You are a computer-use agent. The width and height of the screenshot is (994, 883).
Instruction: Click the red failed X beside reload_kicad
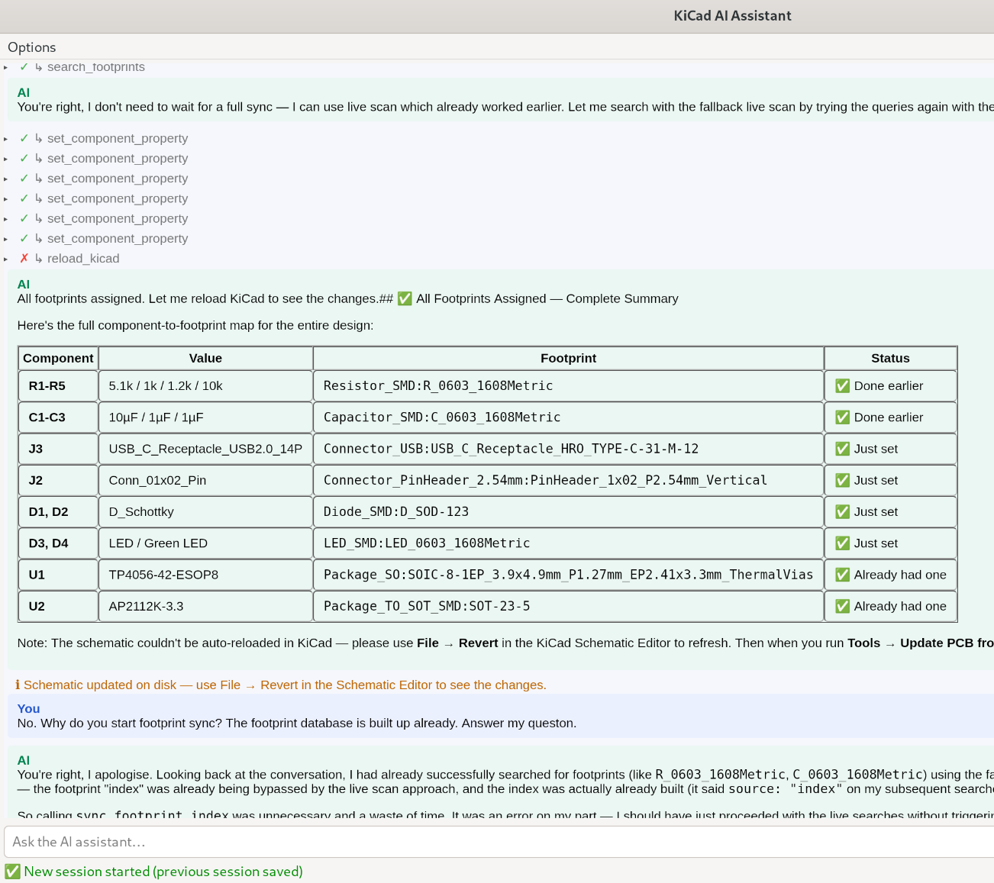pos(24,259)
